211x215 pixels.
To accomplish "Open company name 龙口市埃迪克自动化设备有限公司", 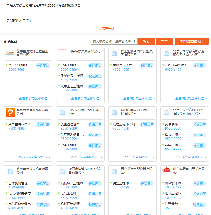I will (85, 171).
